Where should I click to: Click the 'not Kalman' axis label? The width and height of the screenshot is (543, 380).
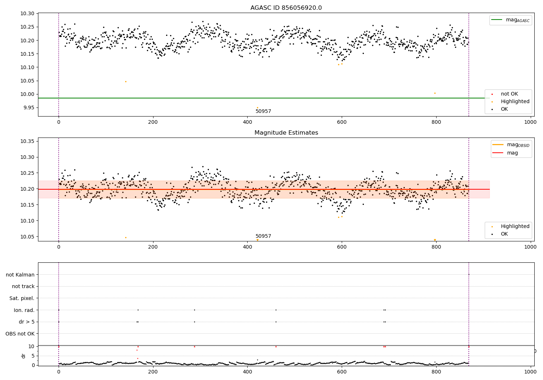pyautogui.click(x=20, y=275)
